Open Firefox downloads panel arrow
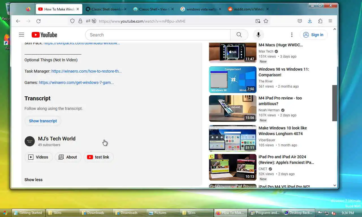 tap(310, 21)
